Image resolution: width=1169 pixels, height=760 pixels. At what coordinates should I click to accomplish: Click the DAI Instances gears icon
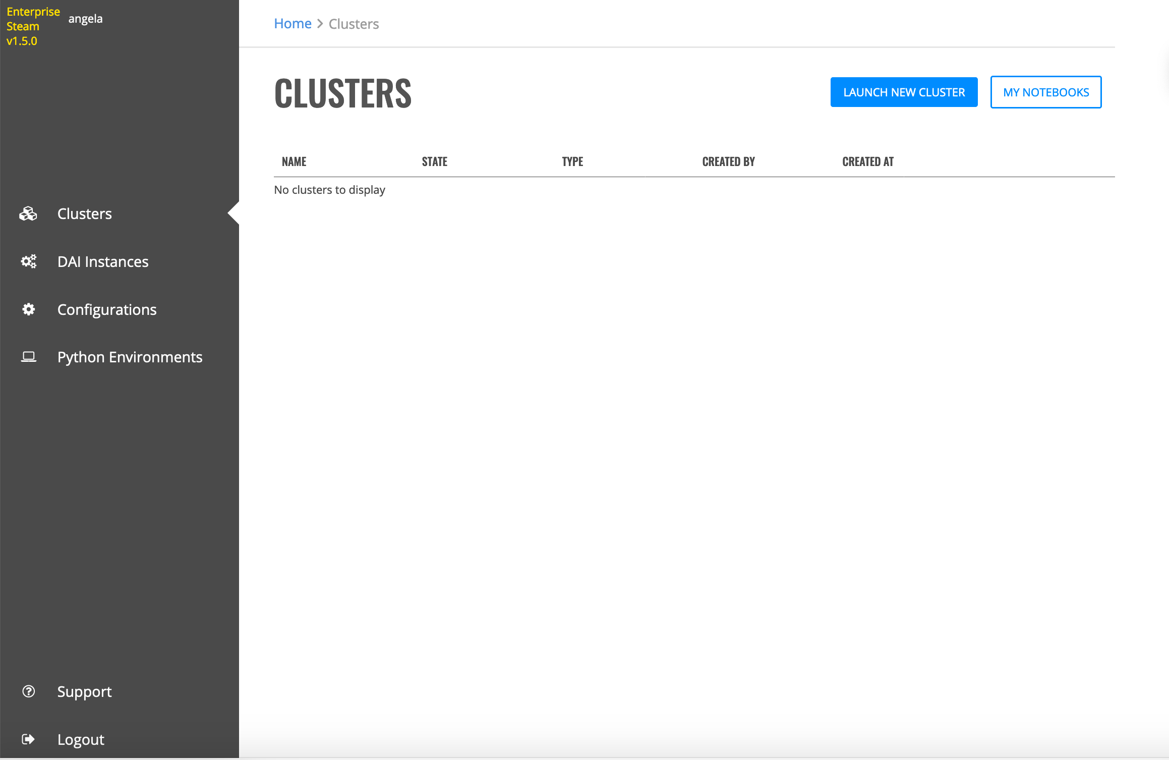click(28, 261)
